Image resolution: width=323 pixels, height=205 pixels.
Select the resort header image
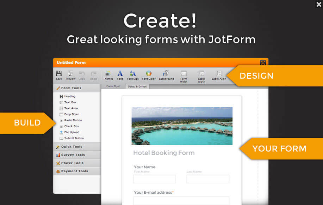click(182, 126)
